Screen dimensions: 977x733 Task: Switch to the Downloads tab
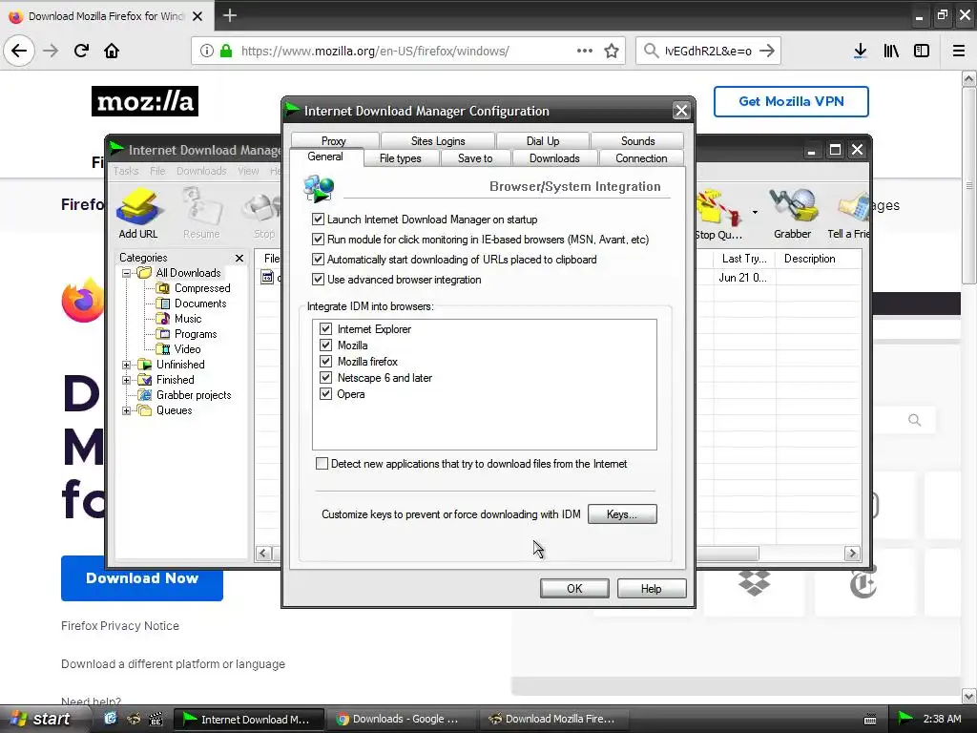[554, 158]
